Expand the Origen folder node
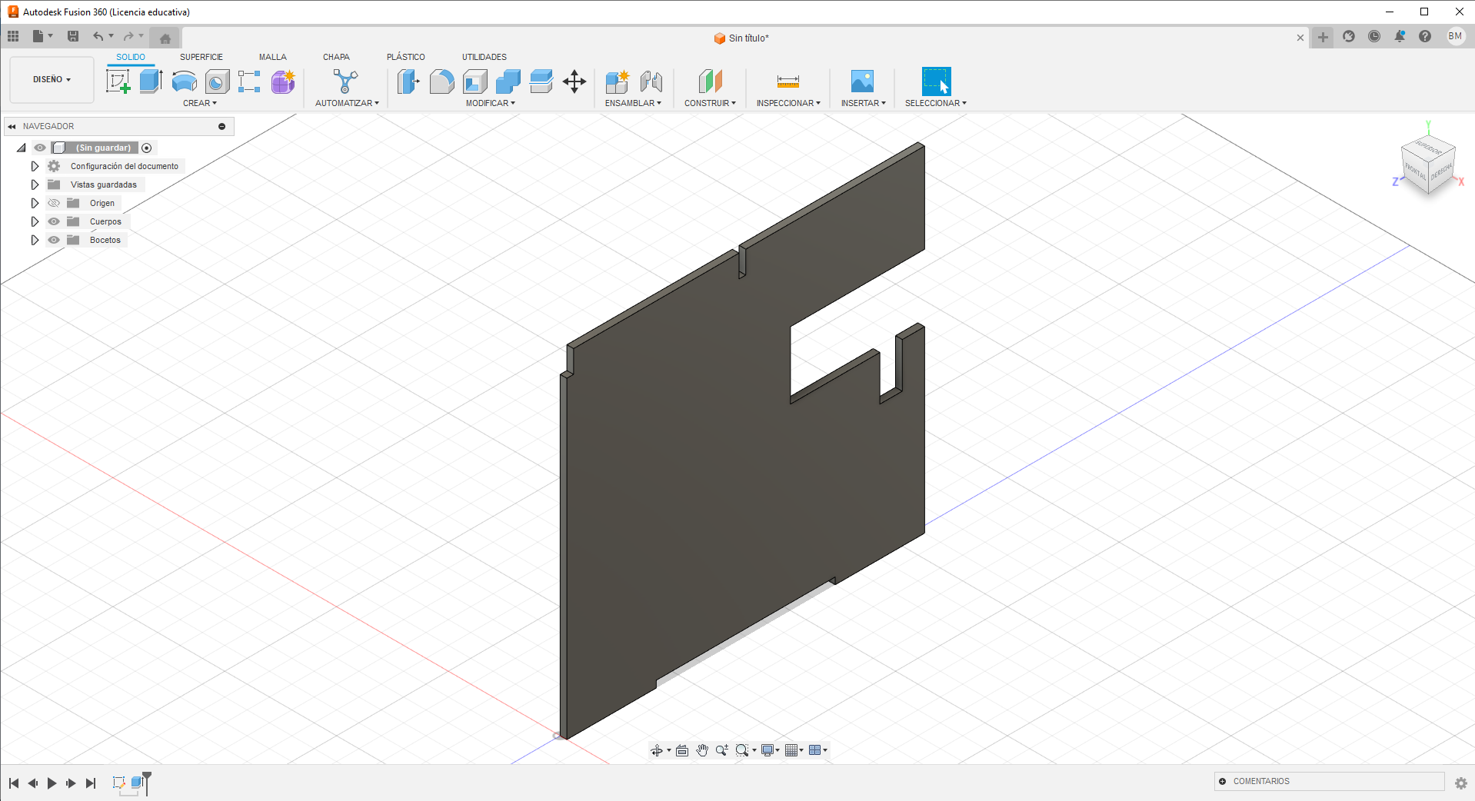This screenshot has width=1475, height=801. 35,203
